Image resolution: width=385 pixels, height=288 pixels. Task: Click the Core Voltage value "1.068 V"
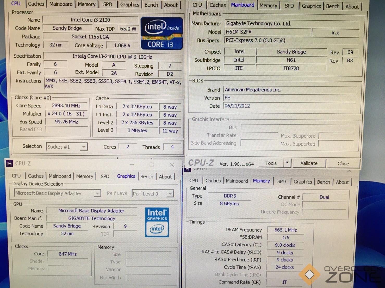[122, 45]
